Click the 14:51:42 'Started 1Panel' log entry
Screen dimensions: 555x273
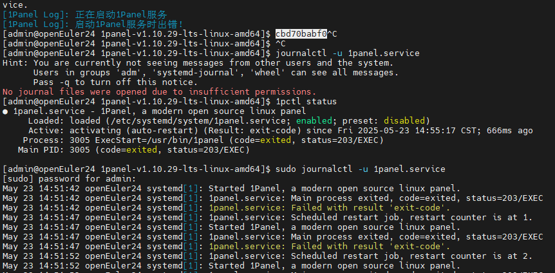tap(232, 189)
